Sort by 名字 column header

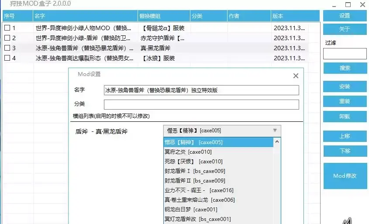click(84, 16)
